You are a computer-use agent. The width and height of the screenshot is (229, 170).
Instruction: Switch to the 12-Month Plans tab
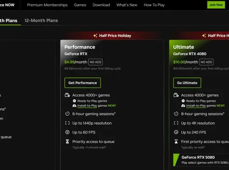click(41, 20)
